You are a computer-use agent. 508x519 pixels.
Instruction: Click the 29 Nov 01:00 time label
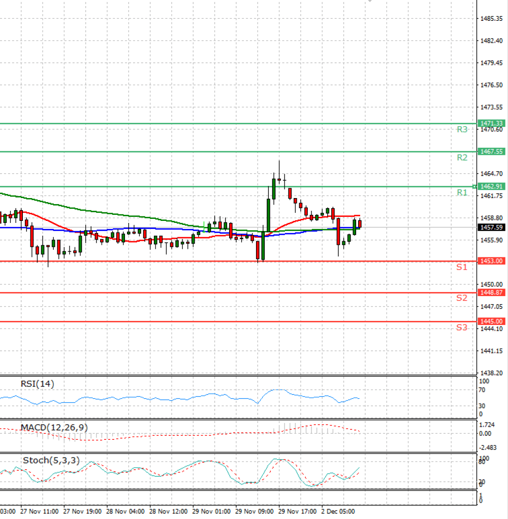point(212,511)
